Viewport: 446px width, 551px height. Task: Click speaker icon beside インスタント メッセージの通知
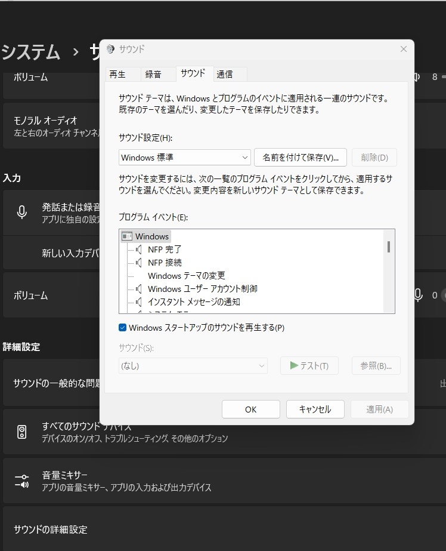pyautogui.click(x=139, y=302)
